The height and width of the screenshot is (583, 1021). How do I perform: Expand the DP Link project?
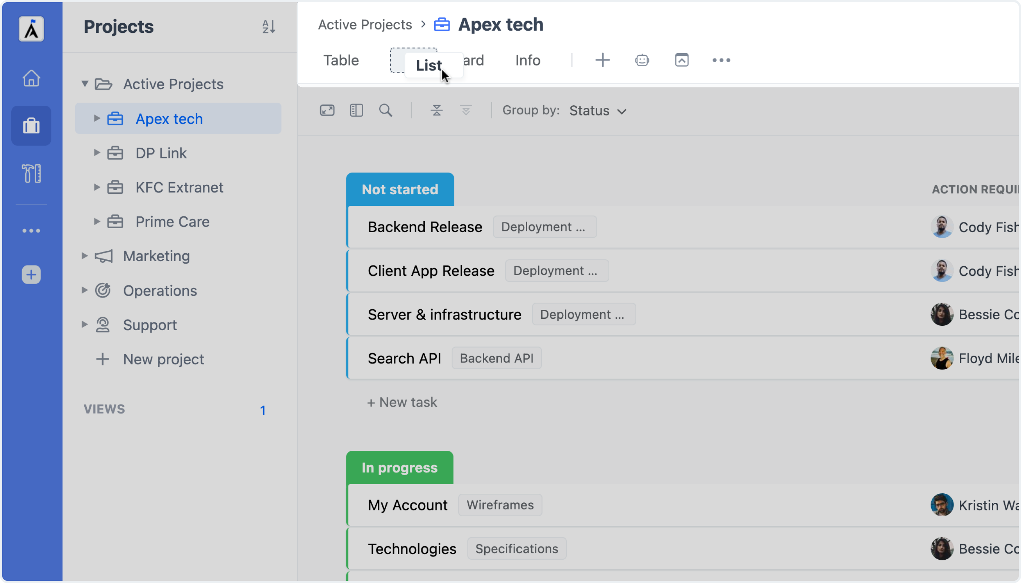[97, 153]
